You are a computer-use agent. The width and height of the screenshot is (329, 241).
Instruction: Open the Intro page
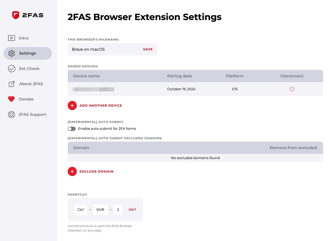click(x=24, y=38)
